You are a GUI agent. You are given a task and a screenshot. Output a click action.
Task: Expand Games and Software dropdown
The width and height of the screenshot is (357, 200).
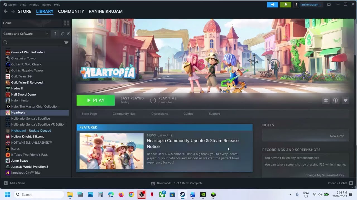26,34
